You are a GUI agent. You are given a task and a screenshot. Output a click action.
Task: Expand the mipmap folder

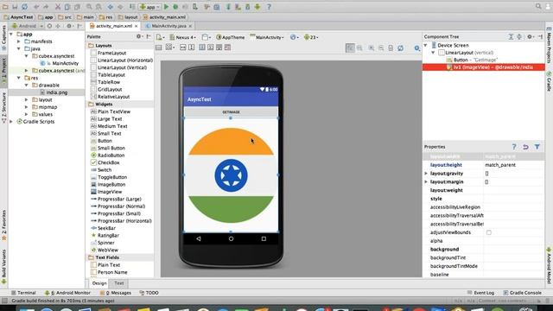click(x=27, y=107)
